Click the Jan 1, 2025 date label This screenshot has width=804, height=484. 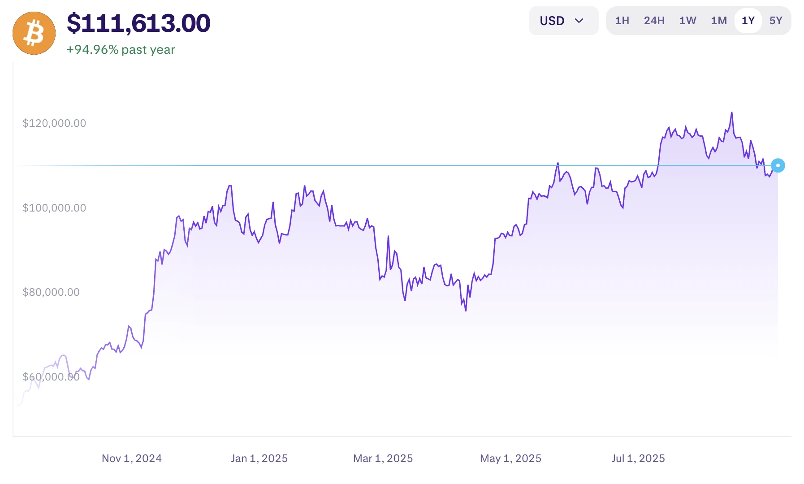pyautogui.click(x=259, y=458)
